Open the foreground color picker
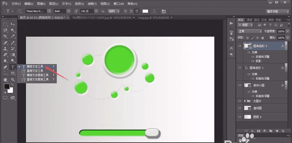 tap(7, 86)
